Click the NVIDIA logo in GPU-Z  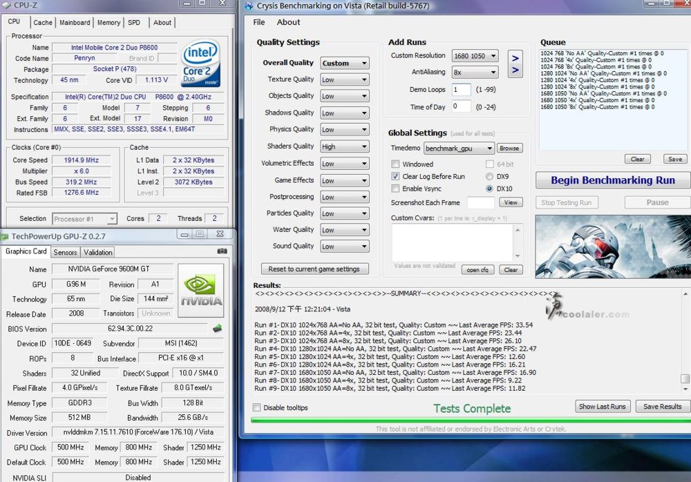pos(201,290)
